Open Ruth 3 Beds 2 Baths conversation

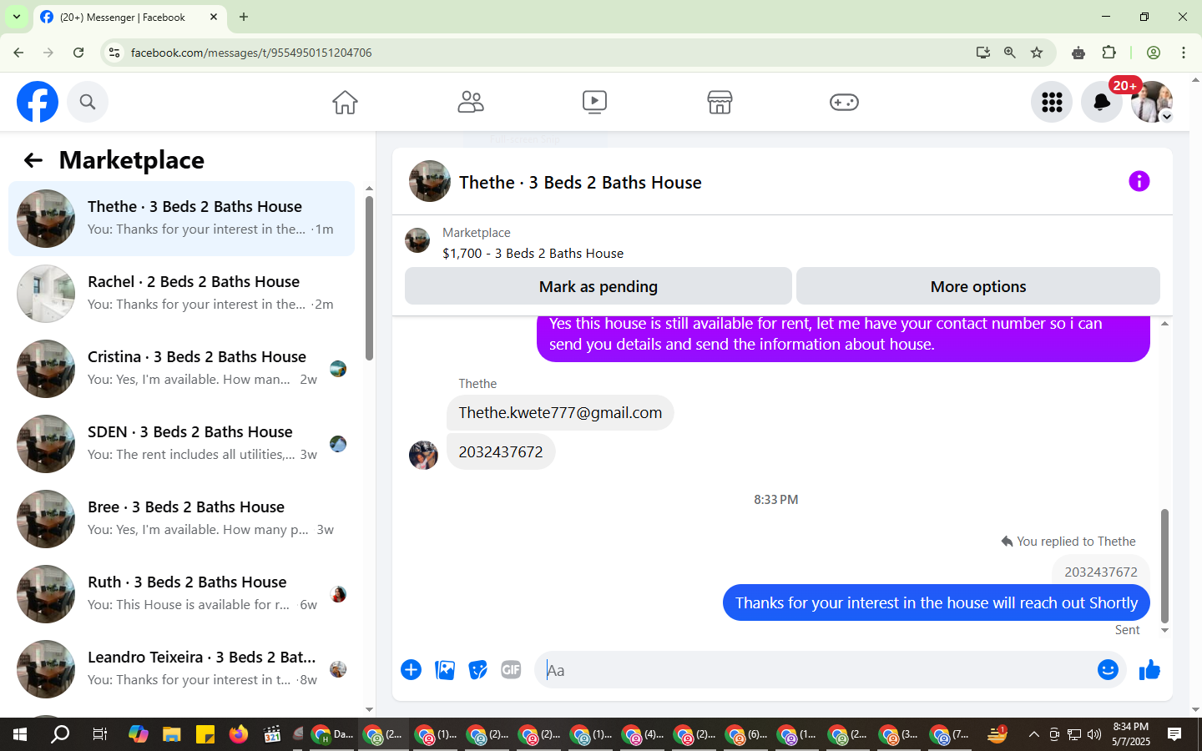(181, 594)
